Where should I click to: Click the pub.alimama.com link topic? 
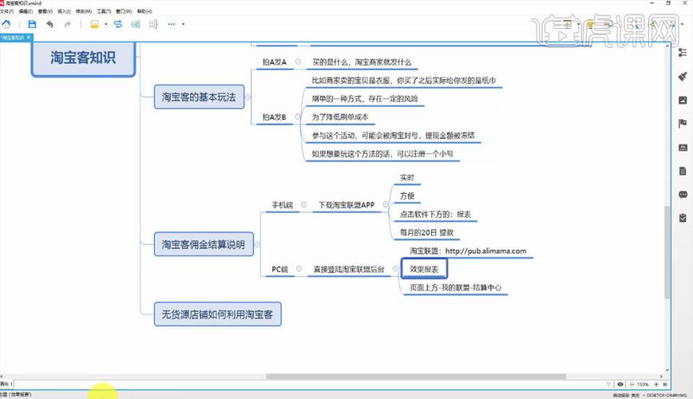(x=468, y=251)
